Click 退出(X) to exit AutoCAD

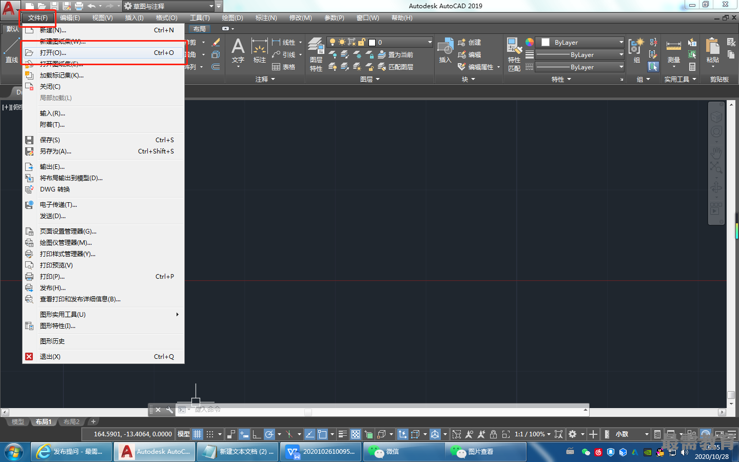(104, 356)
